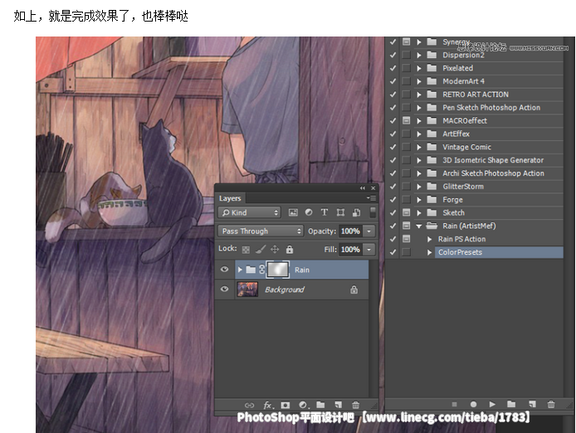Click the Fill value field
This screenshot has width=576, height=433.
tap(350, 250)
